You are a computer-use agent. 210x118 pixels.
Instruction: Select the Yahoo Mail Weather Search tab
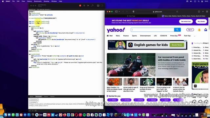[183, 16]
